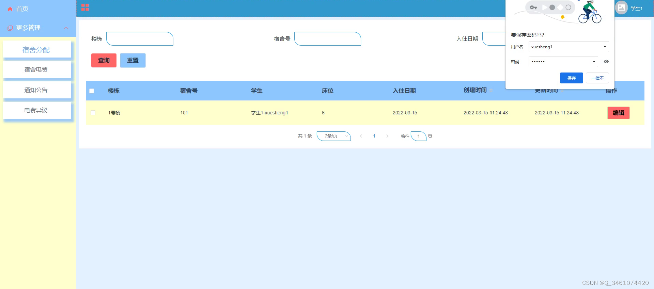Click the 一律不 never-save button

[x=597, y=78]
